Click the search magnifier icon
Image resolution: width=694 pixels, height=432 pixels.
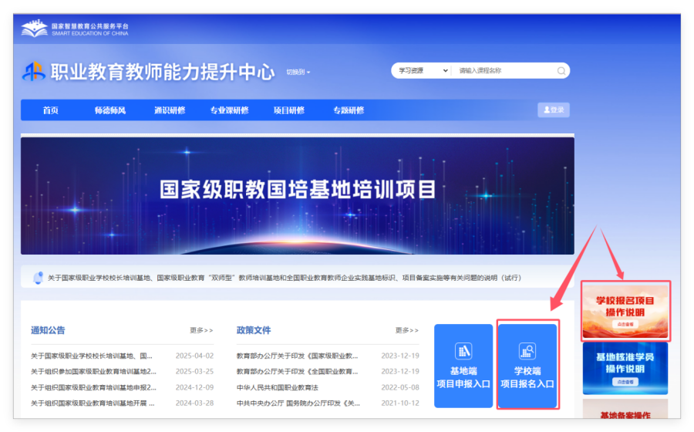pos(561,71)
